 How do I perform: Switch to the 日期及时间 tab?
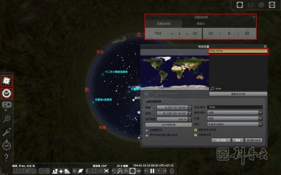pos(164,24)
